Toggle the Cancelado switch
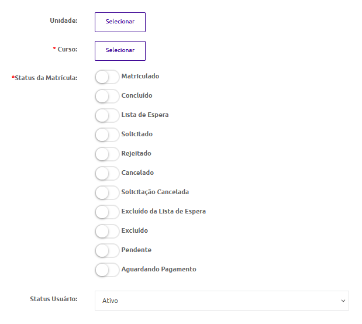 click(107, 174)
